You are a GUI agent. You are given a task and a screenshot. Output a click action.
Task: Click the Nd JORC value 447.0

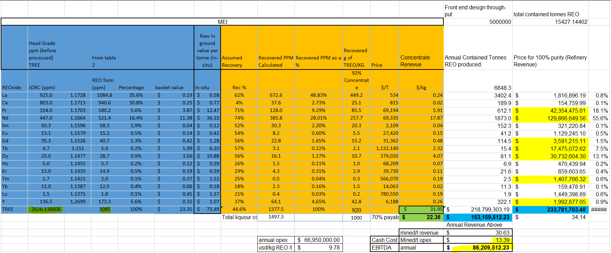pyautogui.click(x=46, y=118)
